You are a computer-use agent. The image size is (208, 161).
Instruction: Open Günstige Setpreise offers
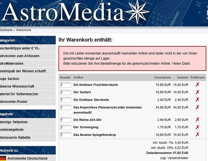click(x=28, y=122)
